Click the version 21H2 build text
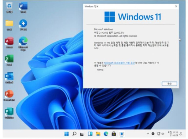188x139 pixels. coord(109,33)
